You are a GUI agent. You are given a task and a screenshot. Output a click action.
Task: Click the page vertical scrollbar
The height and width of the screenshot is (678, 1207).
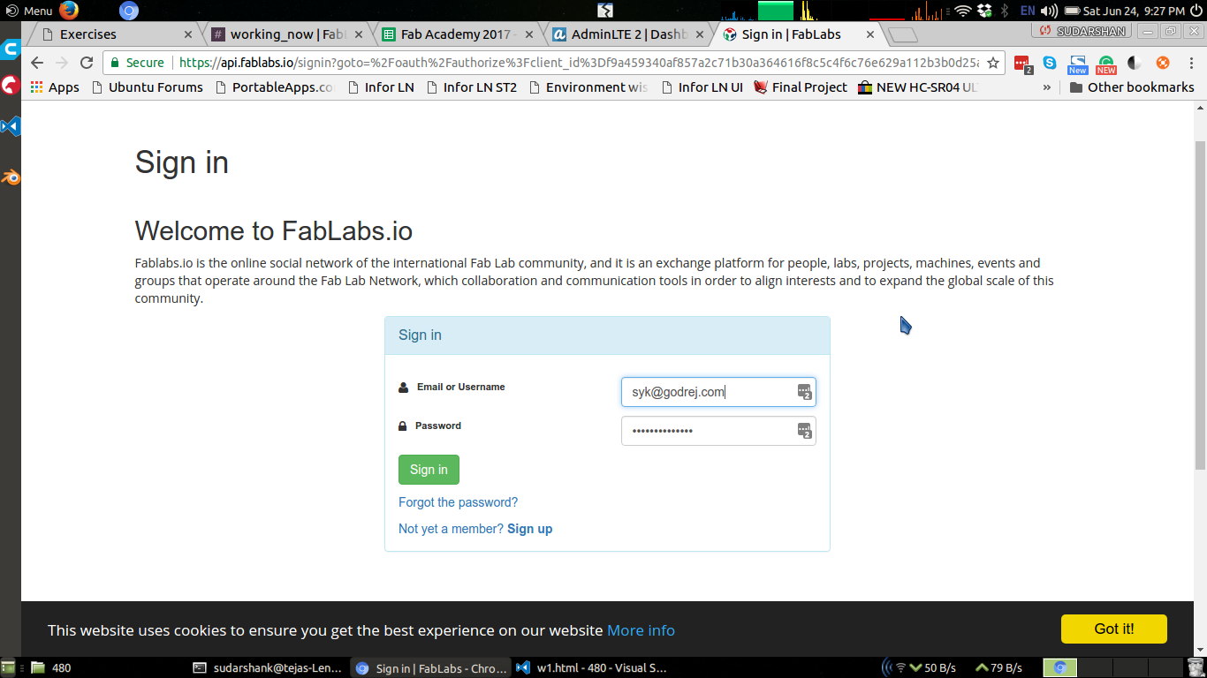pyautogui.click(x=1200, y=305)
